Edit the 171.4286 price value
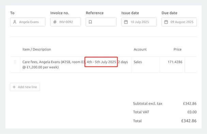The image size is (207, 134). tap(172, 65)
